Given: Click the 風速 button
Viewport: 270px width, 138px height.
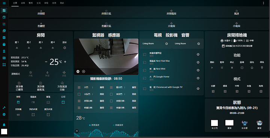Looking at the screenshot, I should pos(236,12).
